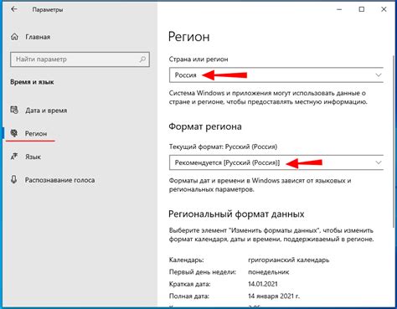The width and height of the screenshot is (397, 309).
Task: Maximize the Параметры window
Action: coord(362,9)
